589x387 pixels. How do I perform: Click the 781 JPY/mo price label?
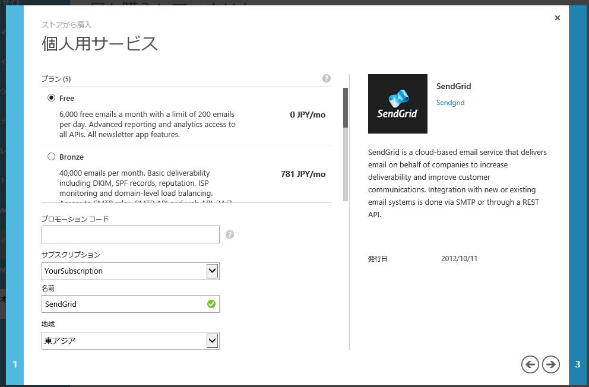tap(303, 175)
